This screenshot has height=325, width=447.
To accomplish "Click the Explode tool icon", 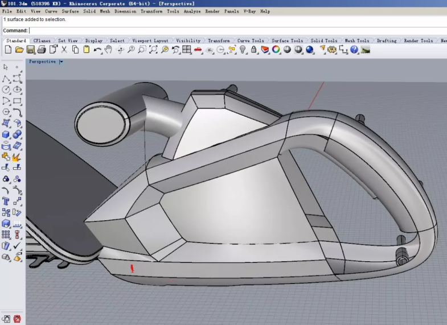I will coord(17,157).
